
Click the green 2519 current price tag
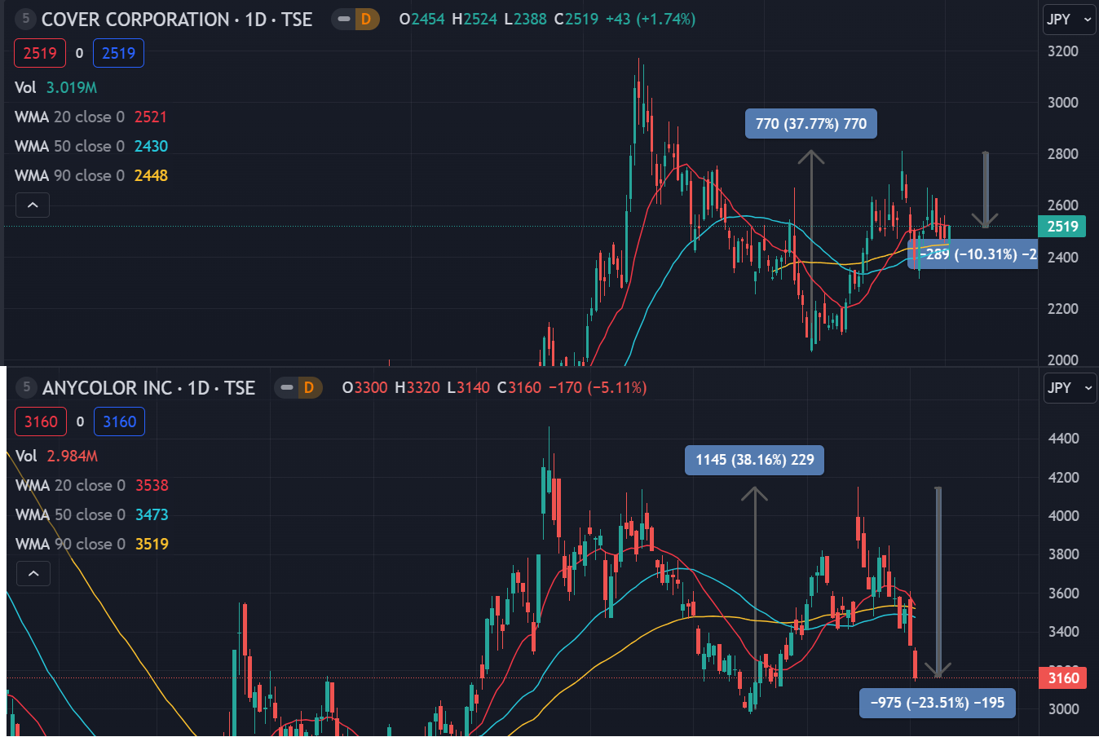(1061, 227)
